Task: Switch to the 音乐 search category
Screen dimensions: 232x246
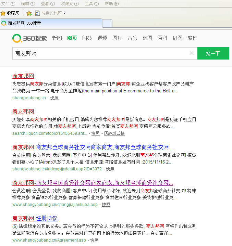Action: pyautogui.click(x=132, y=38)
